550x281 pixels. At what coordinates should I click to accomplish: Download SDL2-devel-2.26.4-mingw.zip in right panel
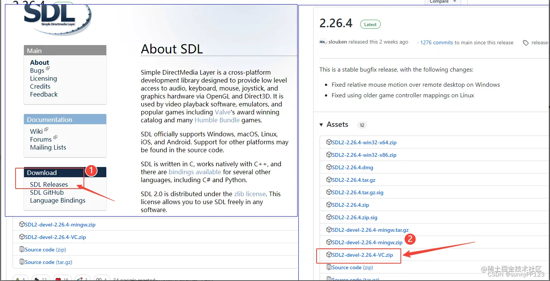pyautogui.click(x=367, y=242)
